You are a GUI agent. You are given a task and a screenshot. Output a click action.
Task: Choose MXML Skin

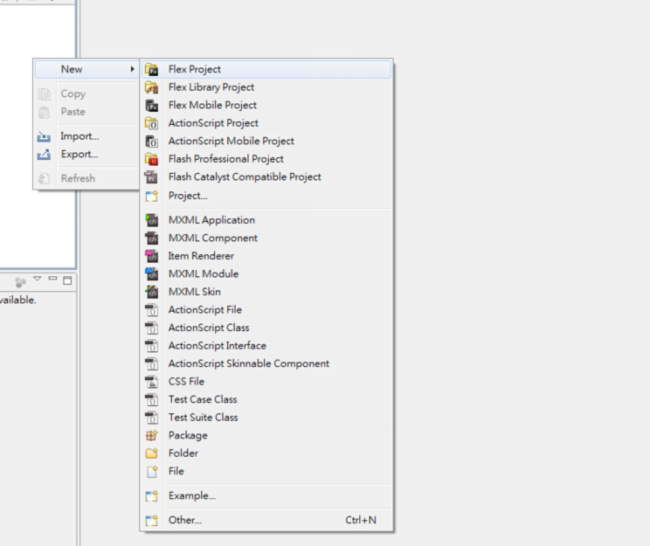266,292
